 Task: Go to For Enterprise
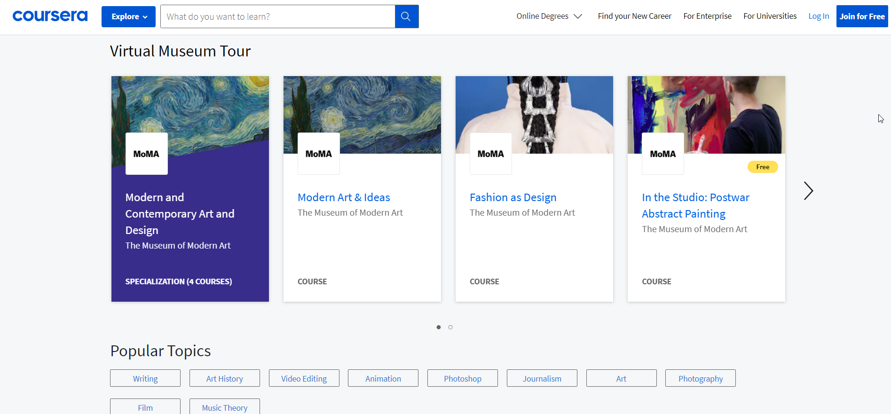tap(707, 16)
